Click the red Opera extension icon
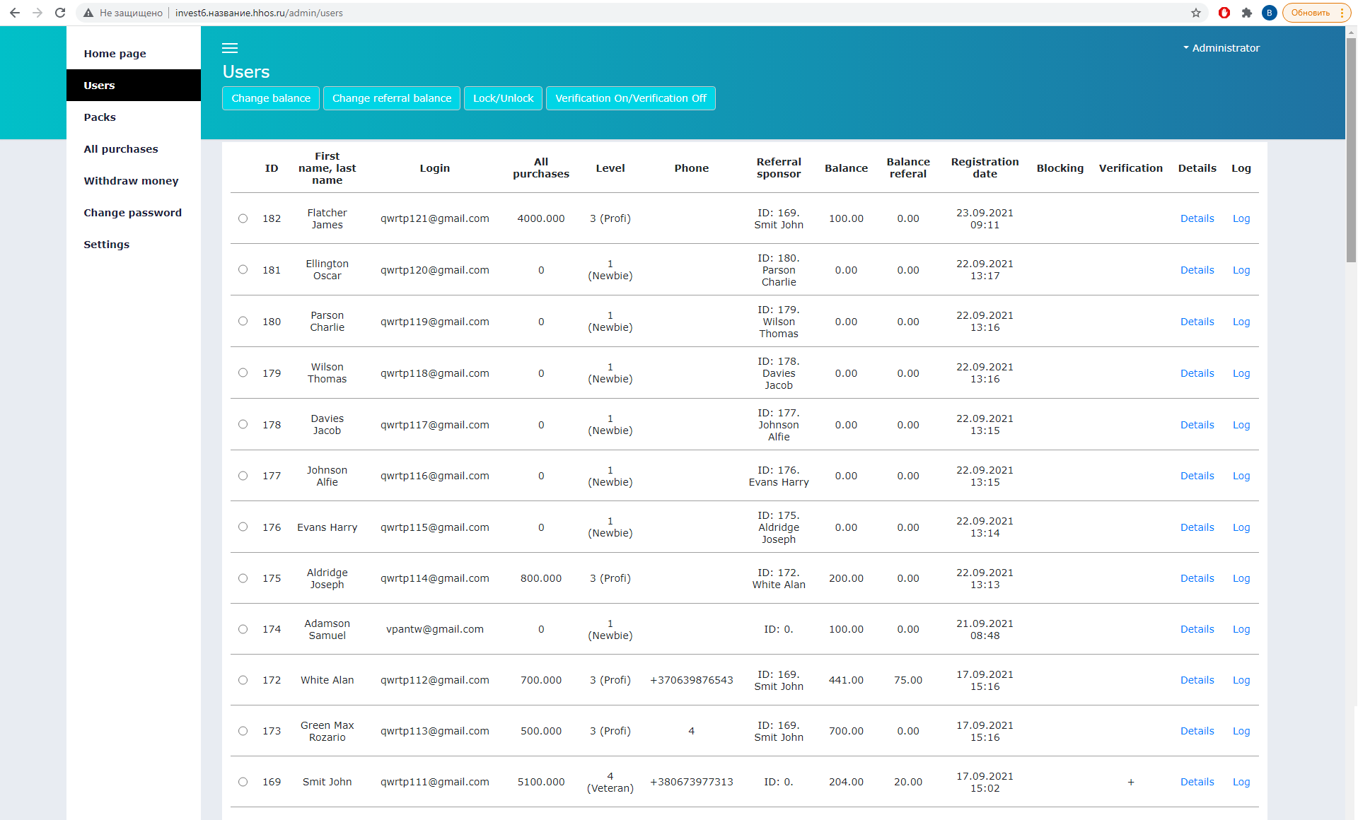 [x=1224, y=13]
